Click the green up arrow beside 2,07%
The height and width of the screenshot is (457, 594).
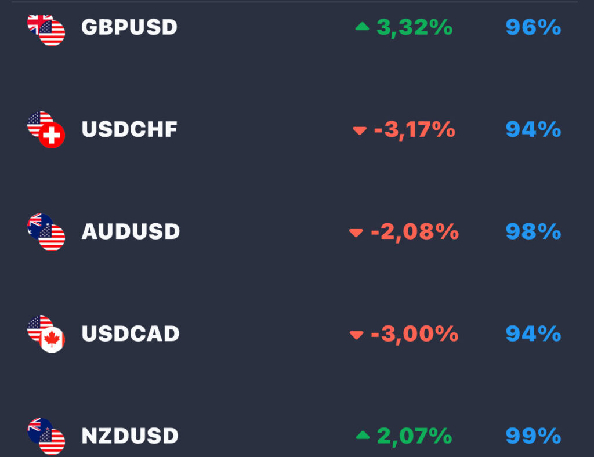coord(363,435)
